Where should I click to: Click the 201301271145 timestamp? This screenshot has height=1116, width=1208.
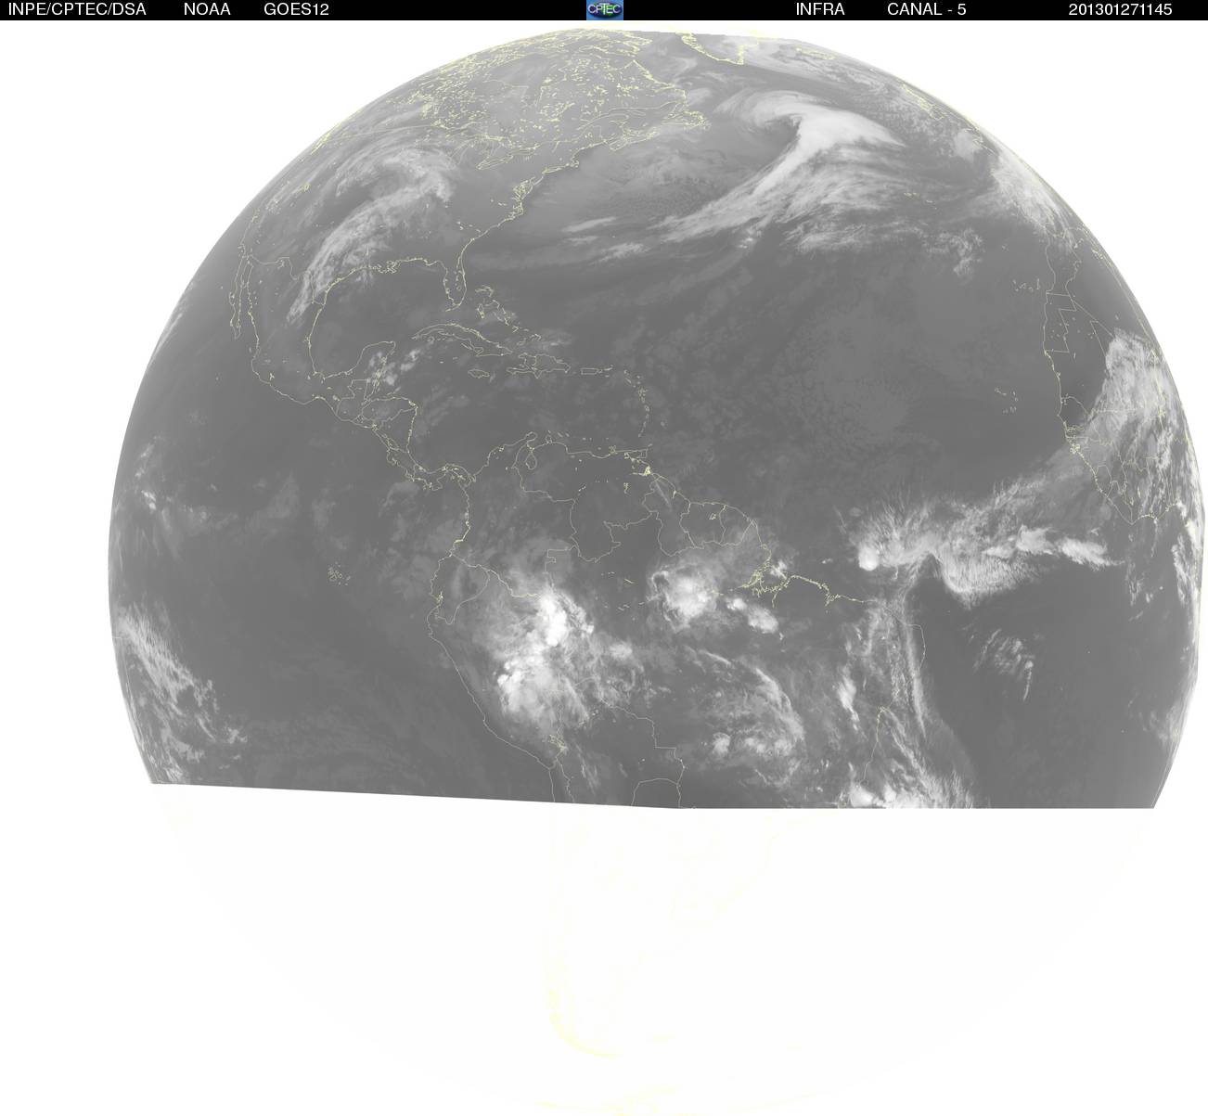click(1120, 9)
